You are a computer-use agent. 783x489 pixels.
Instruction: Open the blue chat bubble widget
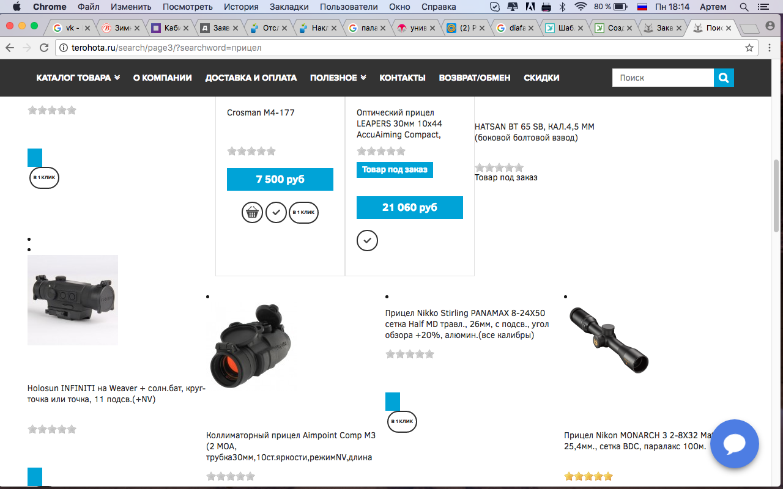click(734, 444)
